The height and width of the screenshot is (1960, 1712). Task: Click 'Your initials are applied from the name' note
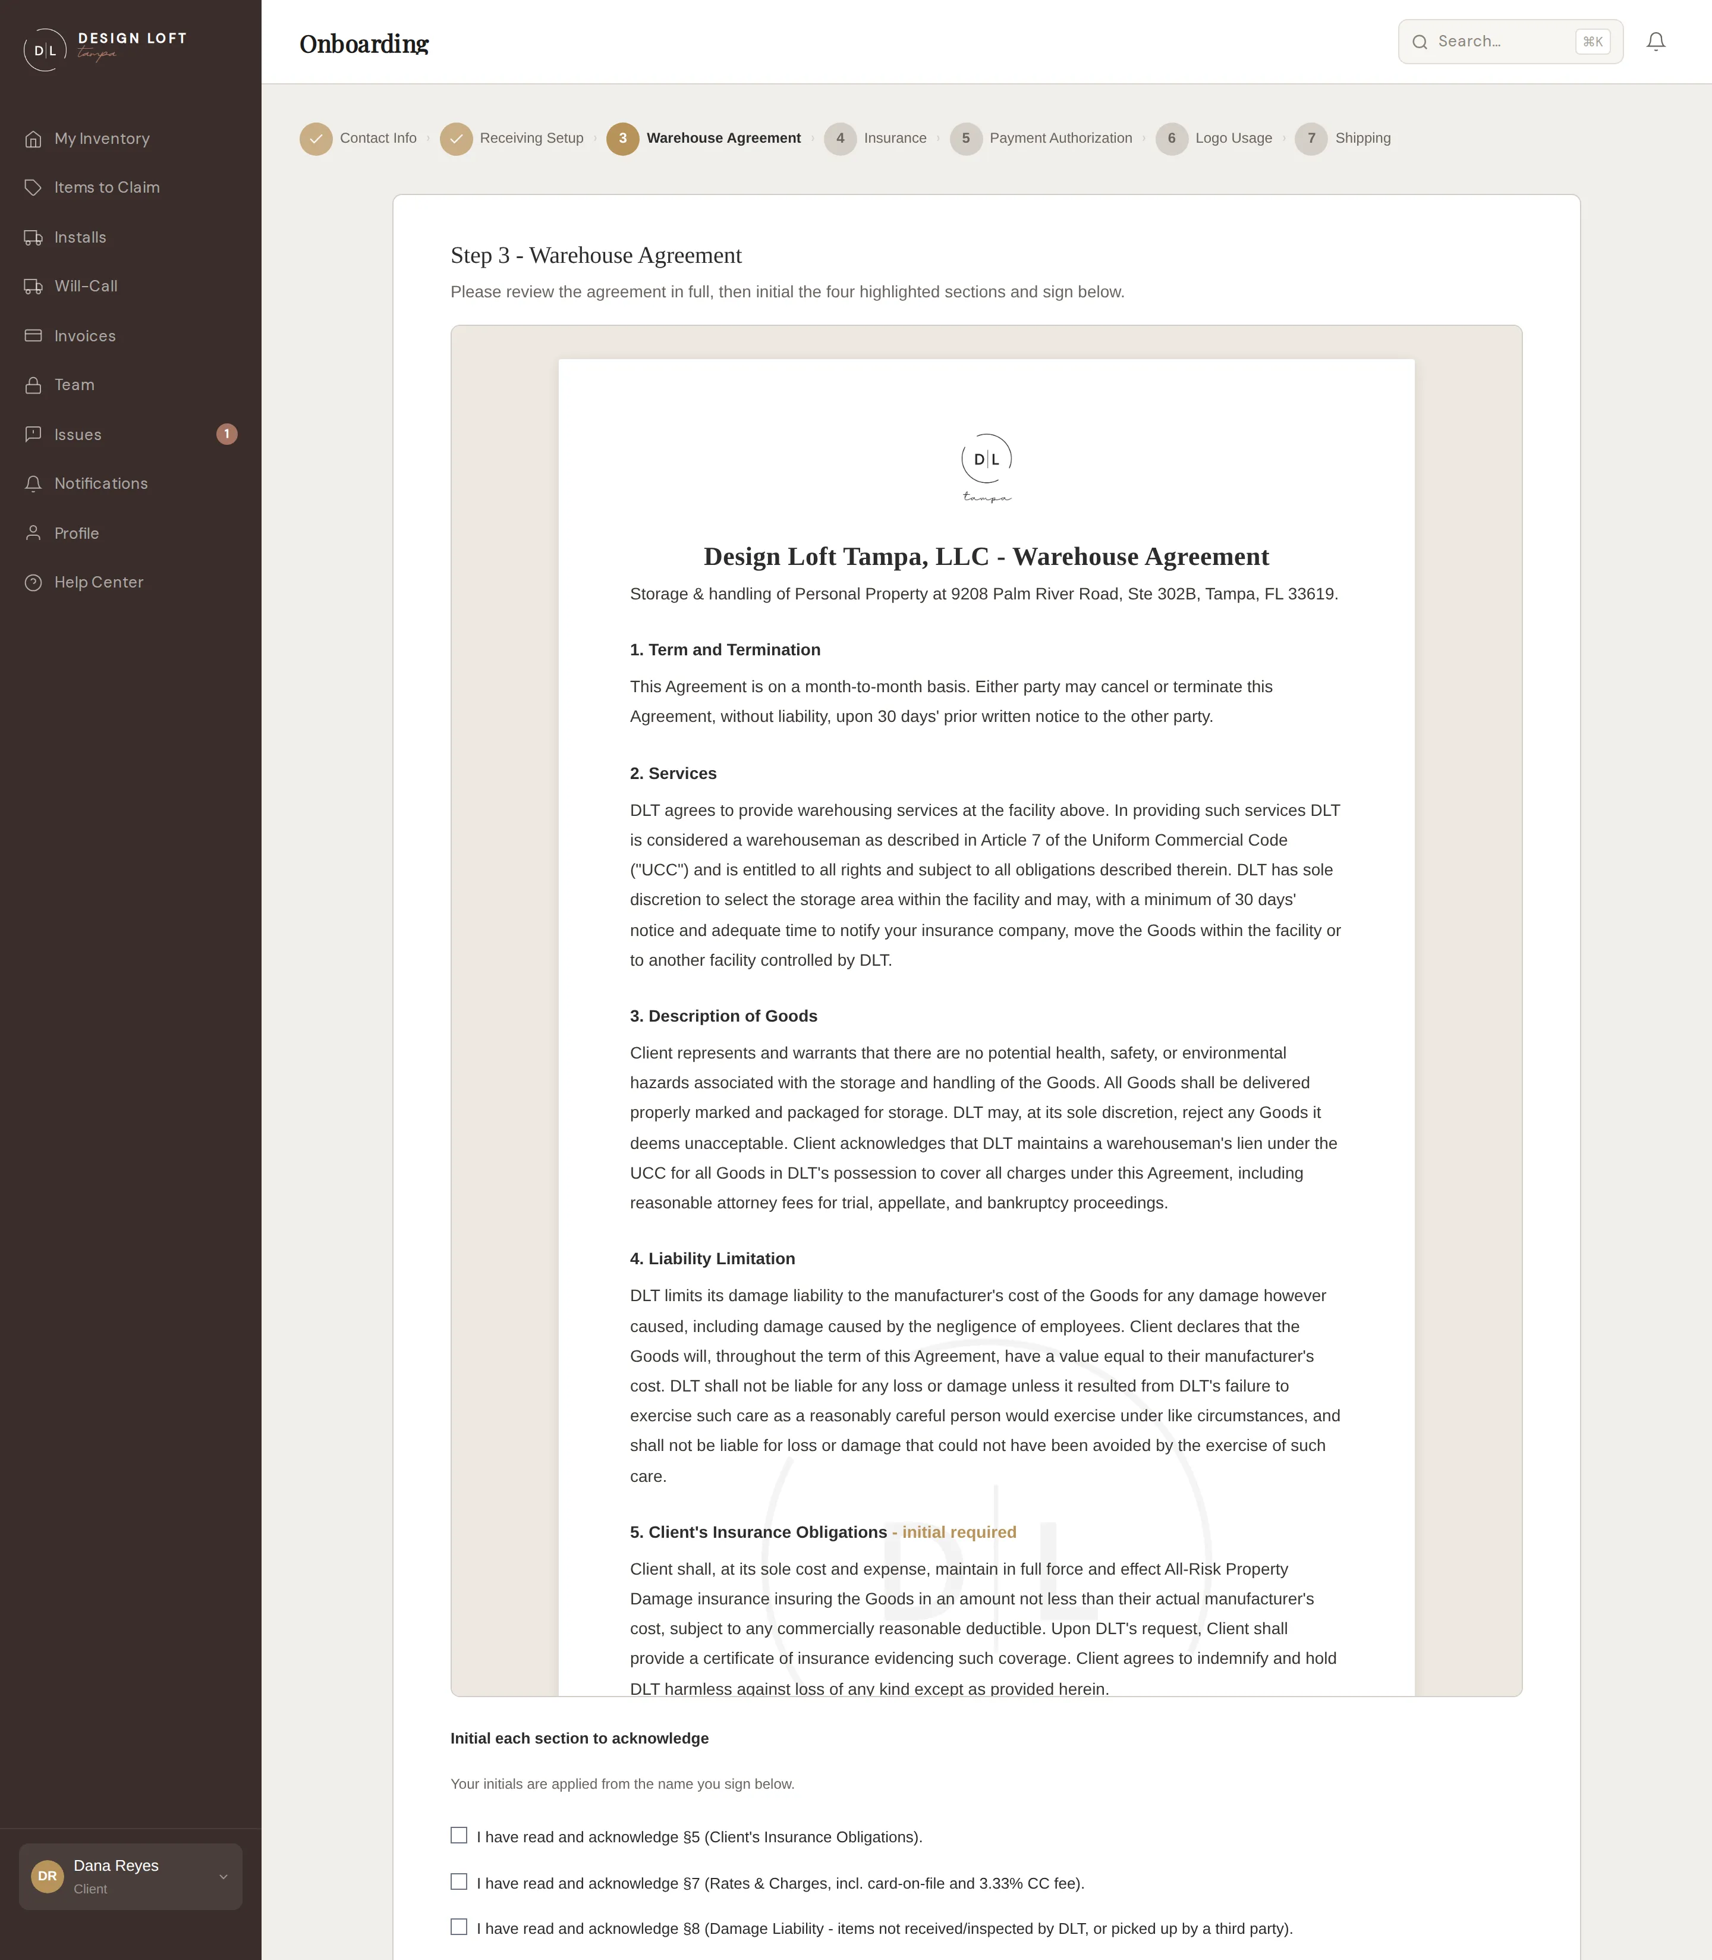tap(622, 1784)
